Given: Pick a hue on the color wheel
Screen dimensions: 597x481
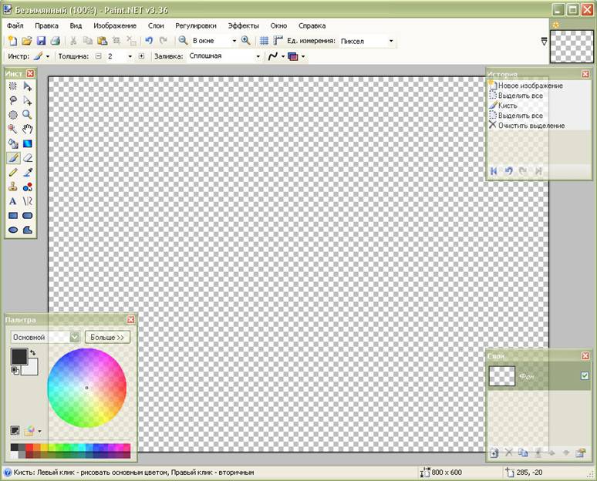Looking at the screenshot, I should 87,388.
